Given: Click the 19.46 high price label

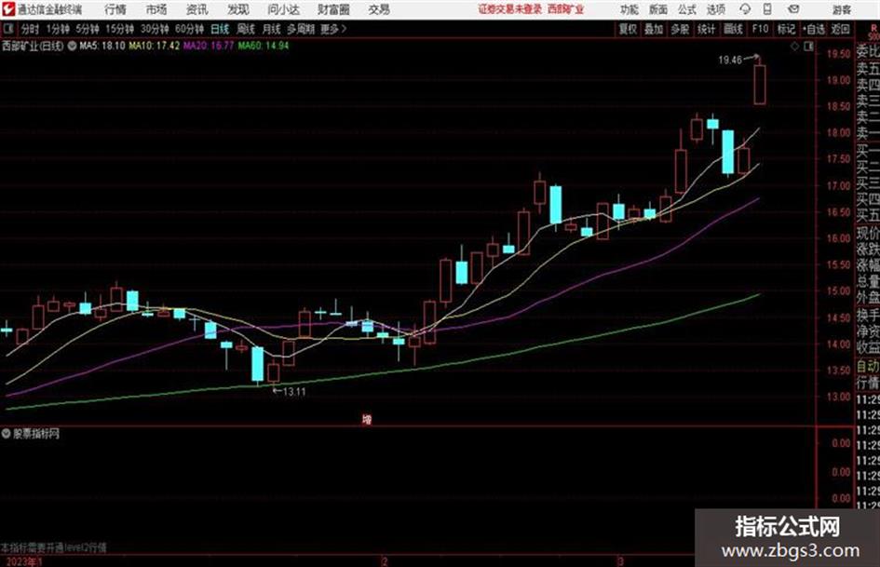Looking at the screenshot, I should click(x=730, y=61).
